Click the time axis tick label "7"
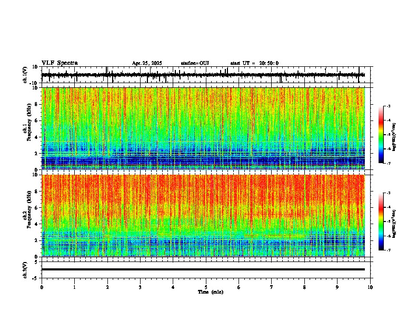 click(x=272, y=287)
